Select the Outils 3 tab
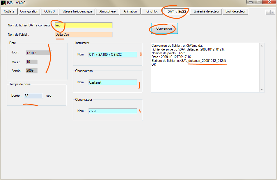 point(49,11)
